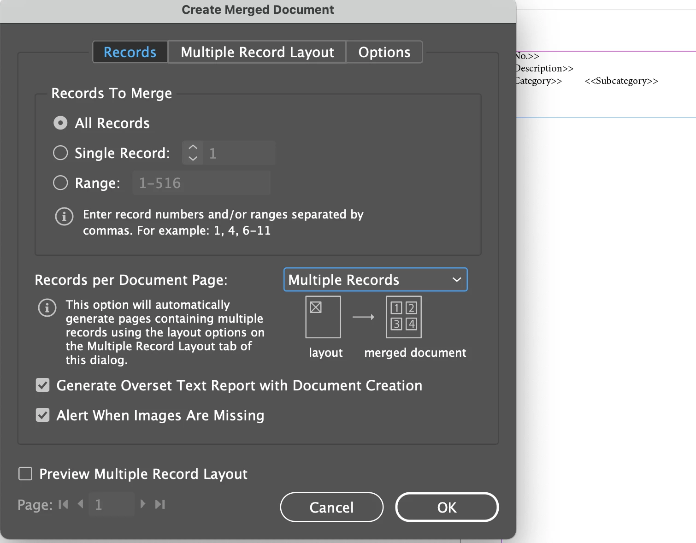The image size is (696, 543).
Task: Uncheck Generate Overset Text Report with Document Creation
Action: pyautogui.click(x=43, y=385)
